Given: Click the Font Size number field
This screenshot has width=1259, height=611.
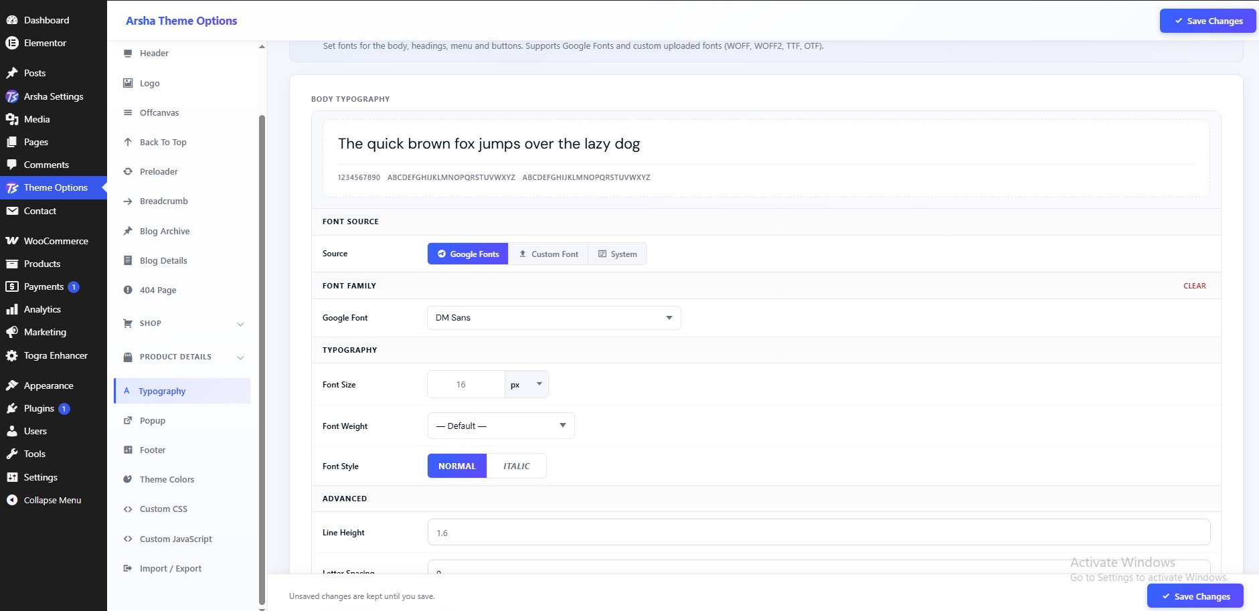Looking at the screenshot, I should pos(466,384).
